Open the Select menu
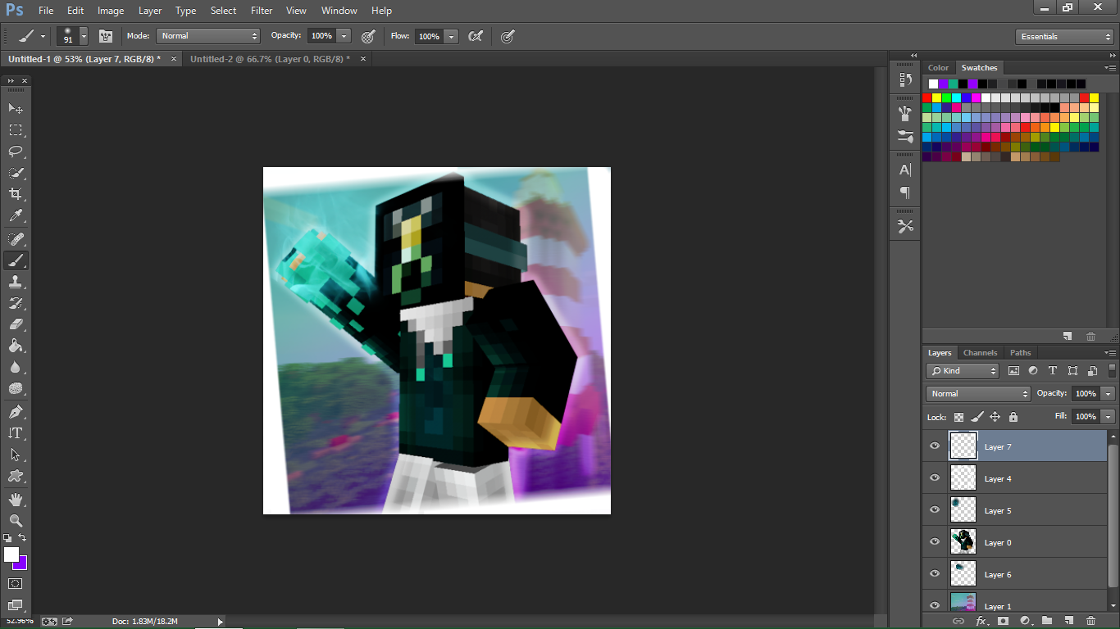Screen dimensions: 1120x629 [x=223, y=11]
